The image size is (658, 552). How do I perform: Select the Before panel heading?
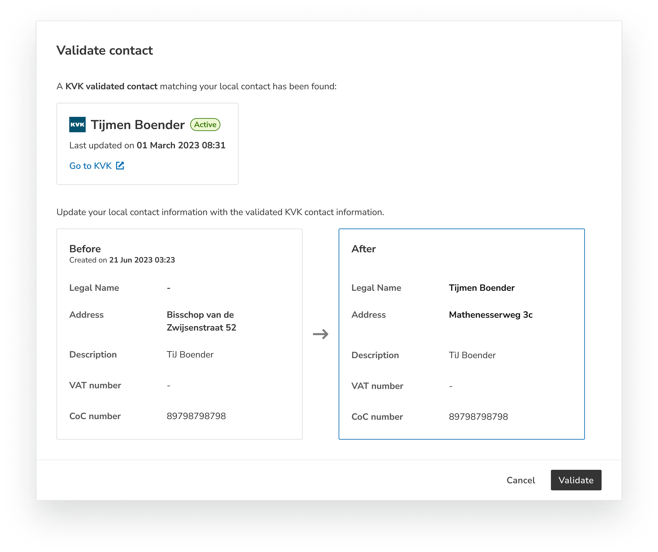(x=85, y=249)
